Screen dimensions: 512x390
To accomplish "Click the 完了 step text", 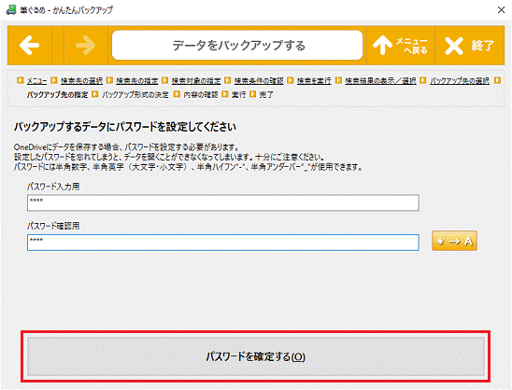I will point(266,94).
